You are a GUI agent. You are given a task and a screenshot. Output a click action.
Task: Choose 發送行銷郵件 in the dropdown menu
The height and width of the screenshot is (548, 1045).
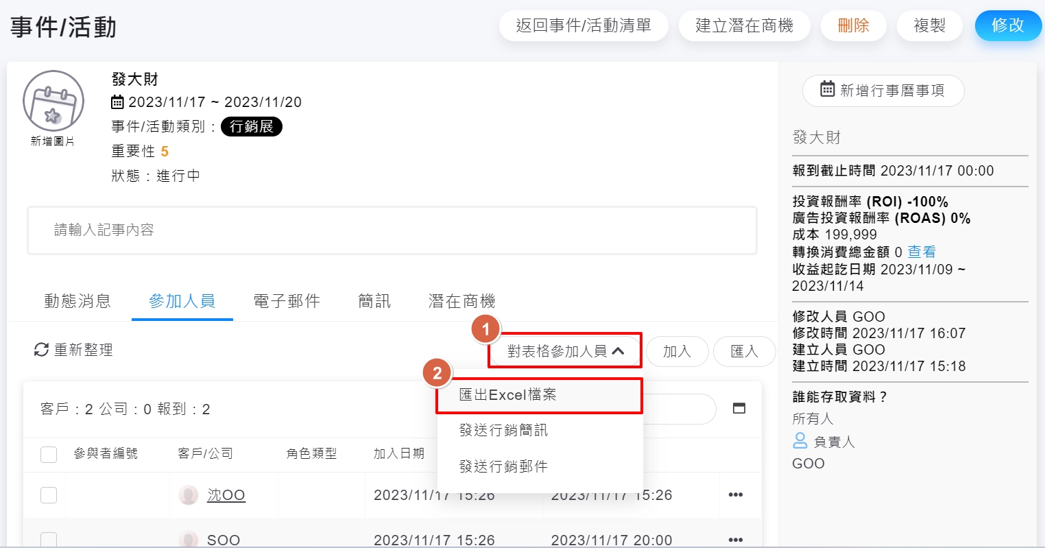coord(503,467)
